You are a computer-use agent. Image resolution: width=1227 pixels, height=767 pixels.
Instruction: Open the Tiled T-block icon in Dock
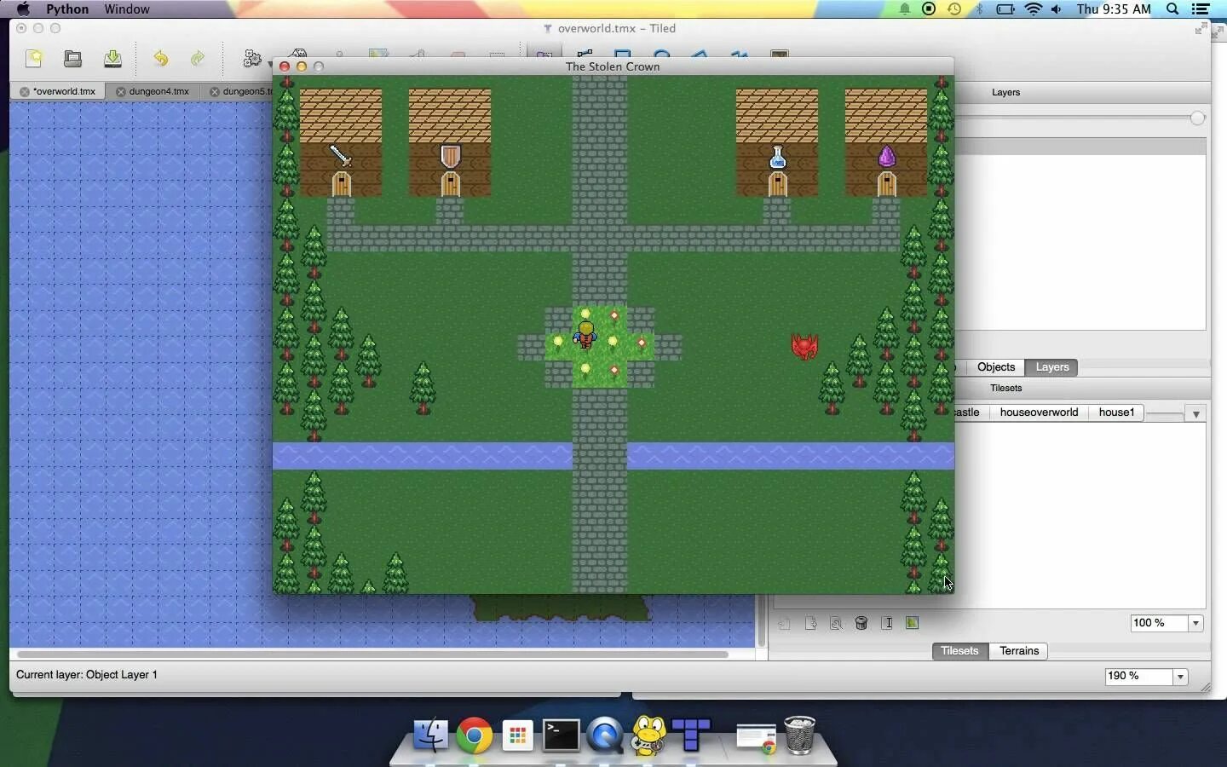tap(691, 734)
